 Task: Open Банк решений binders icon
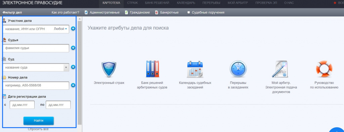coord(153,69)
